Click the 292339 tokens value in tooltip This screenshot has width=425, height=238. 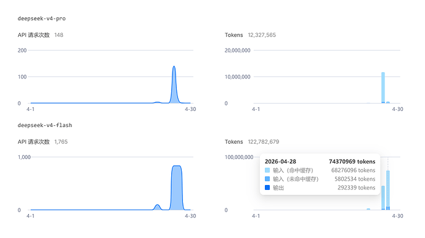(357, 187)
